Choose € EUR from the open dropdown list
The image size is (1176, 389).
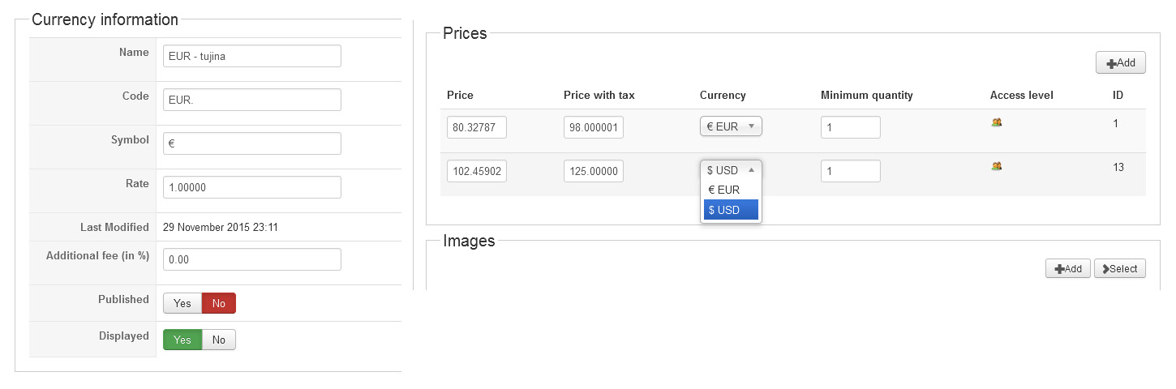click(x=731, y=190)
